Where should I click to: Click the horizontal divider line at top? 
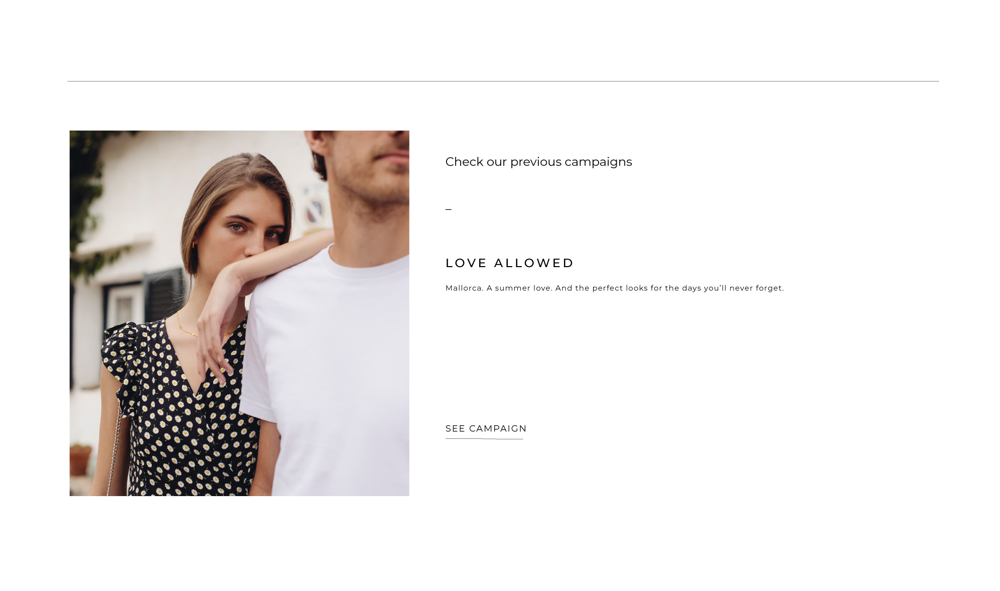(x=503, y=81)
